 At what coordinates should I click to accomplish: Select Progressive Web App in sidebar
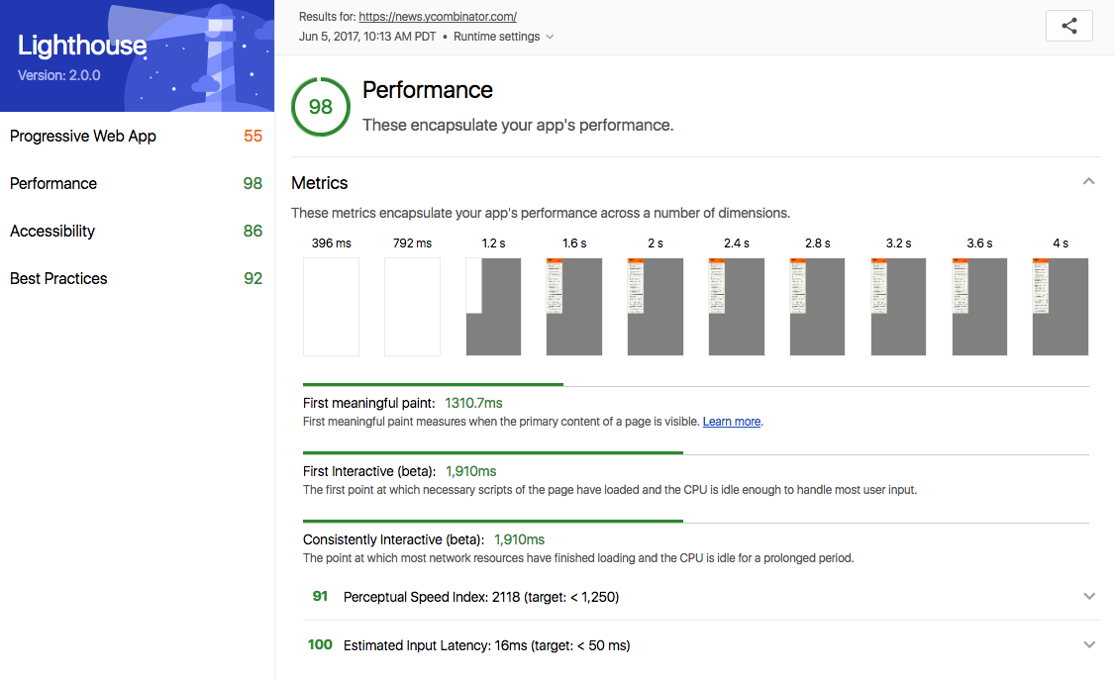click(x=83, y=137)
